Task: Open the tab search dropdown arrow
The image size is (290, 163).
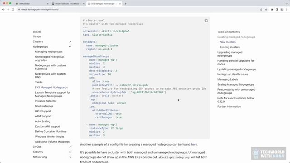Action: 287,4
